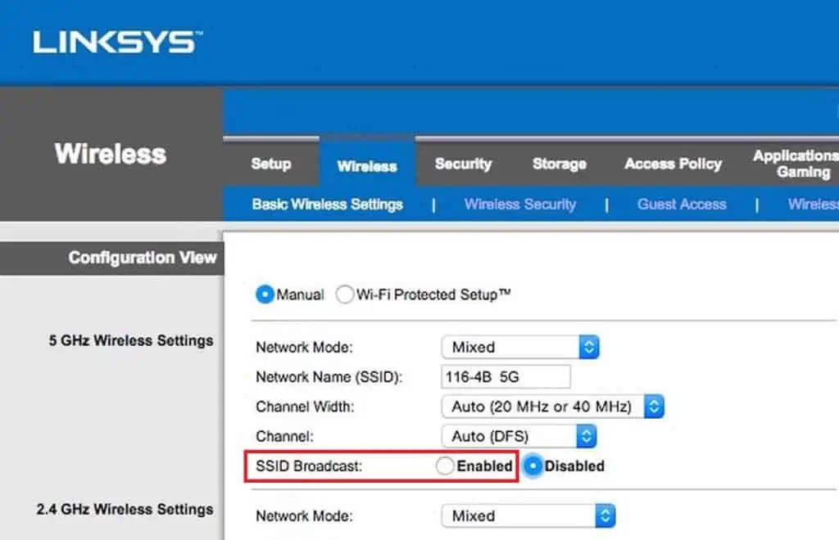Switch to the Setup tab
Screen dimensions: 839x540
click(x=271, y=164)
